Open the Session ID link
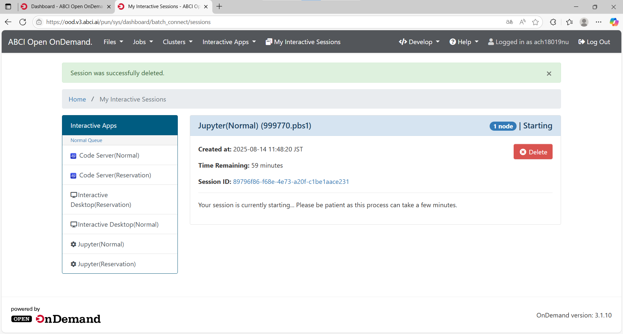Image resolution: width=623 pixels, height=334 pixels. 291,182
